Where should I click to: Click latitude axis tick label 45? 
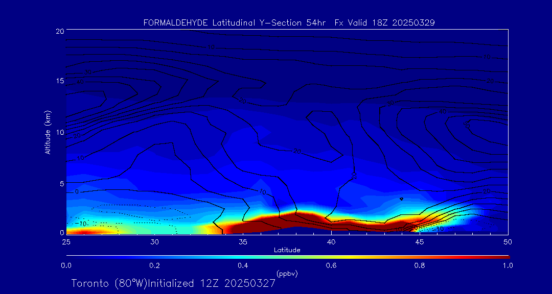420,242
